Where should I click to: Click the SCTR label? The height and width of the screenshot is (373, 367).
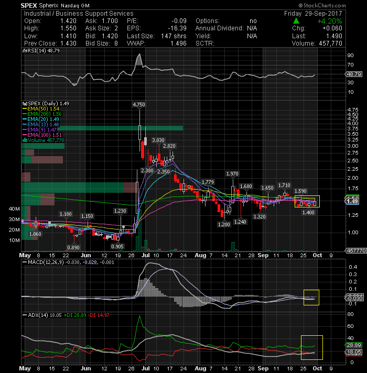tap(205, 43)
